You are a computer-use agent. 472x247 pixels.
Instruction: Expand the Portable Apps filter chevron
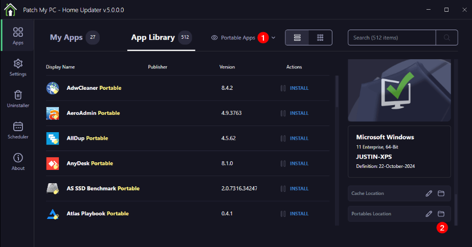[273, 38]
